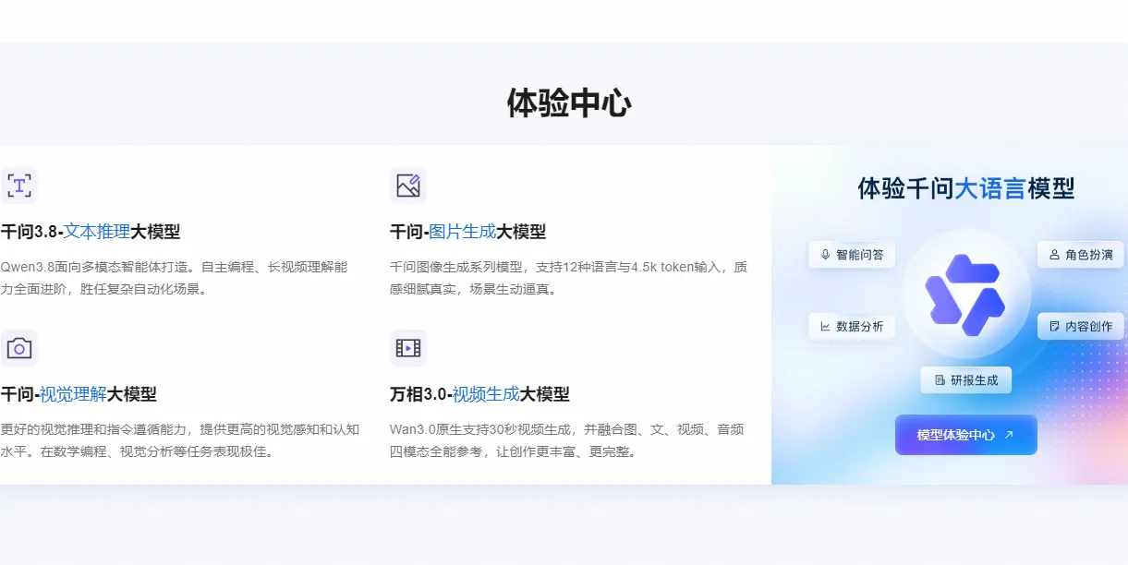Click the 更好的视觉推理和指令遵循能力 description text

[180, 440]
